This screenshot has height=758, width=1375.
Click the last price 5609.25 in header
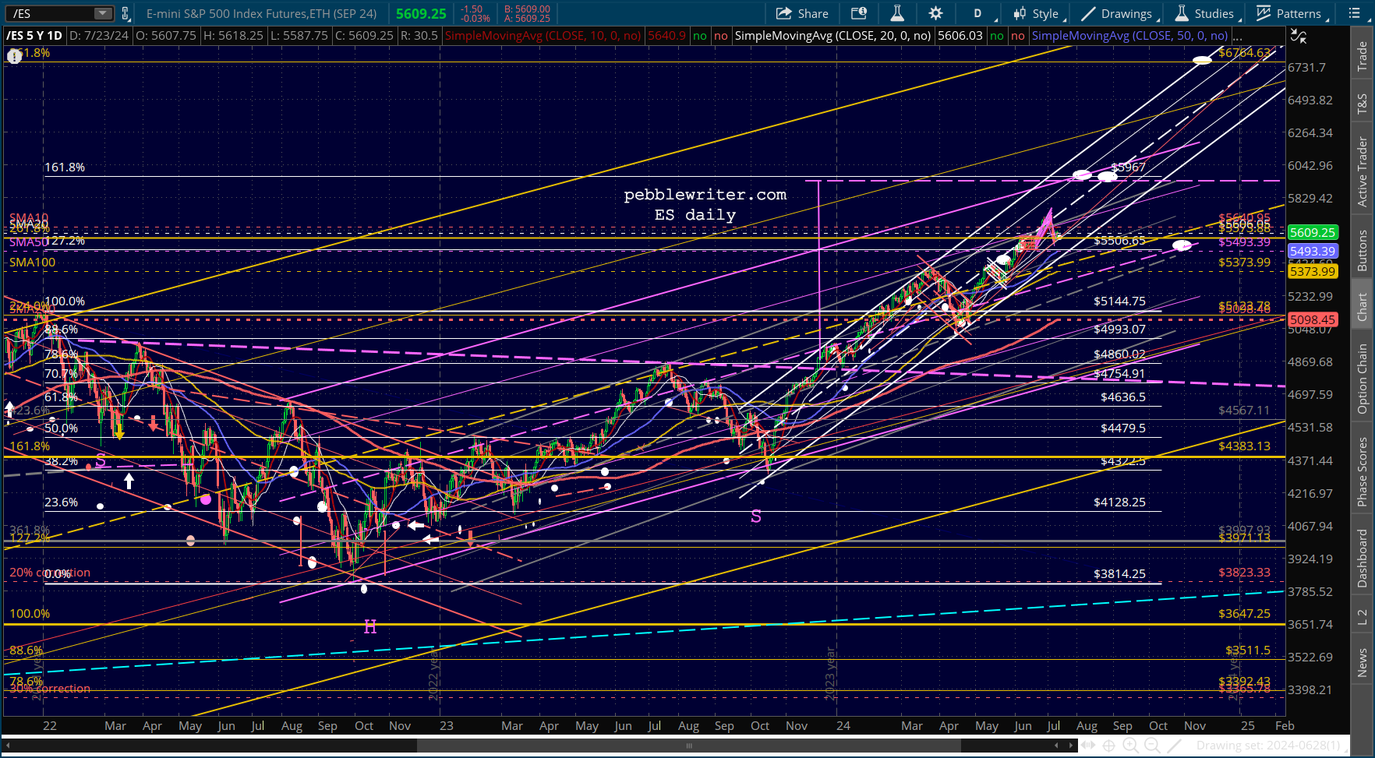421,13
